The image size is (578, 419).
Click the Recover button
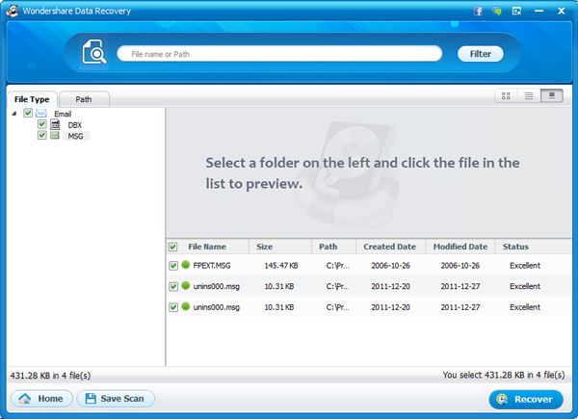click(x=526, y=399)
